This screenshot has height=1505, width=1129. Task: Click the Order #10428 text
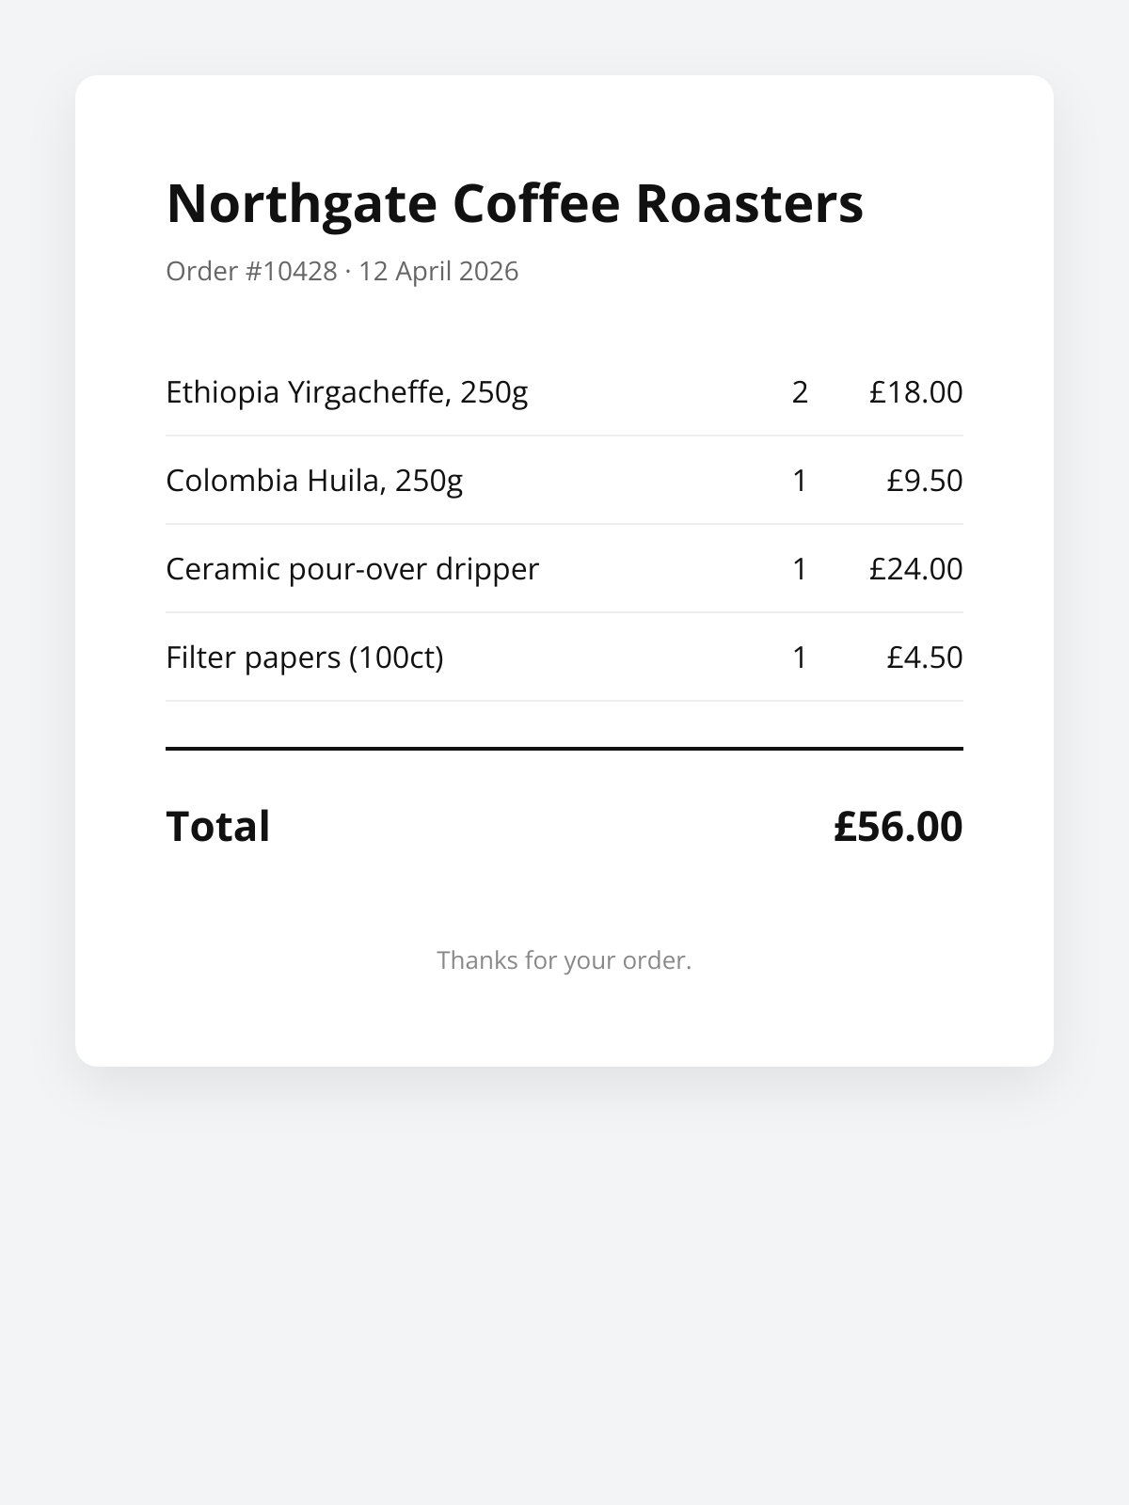(x=251, y=271)
